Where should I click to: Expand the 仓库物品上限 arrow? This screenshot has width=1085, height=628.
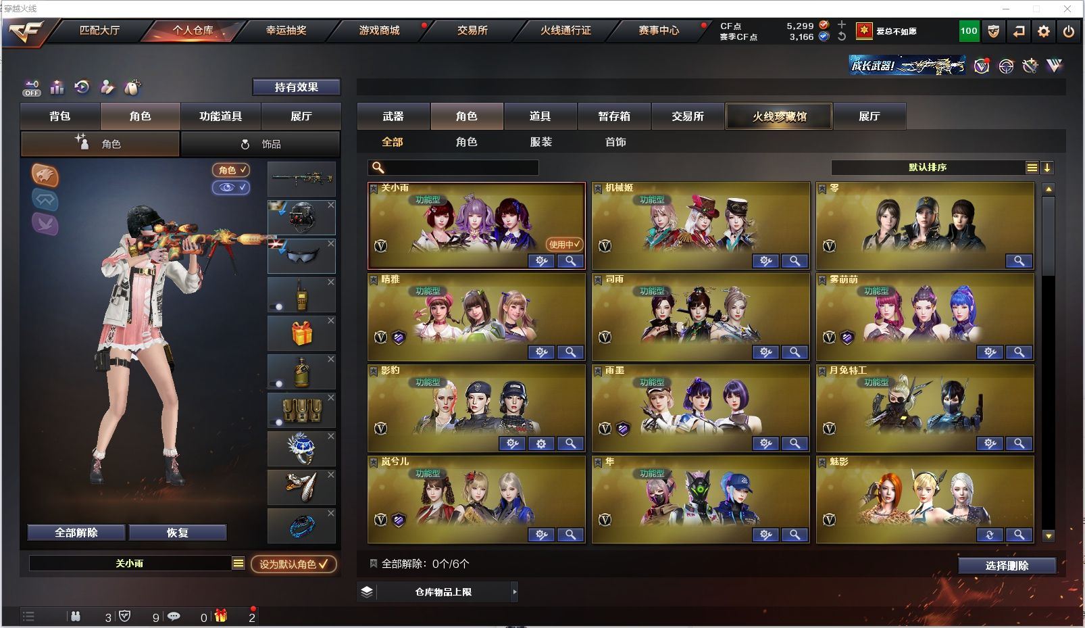coord(515,591)
